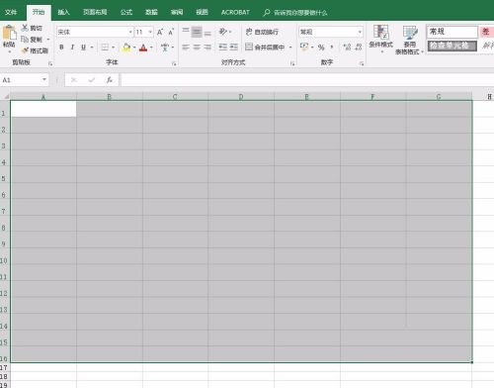The image size is (494, 388).
Task: Toggle align text left
Action: 186,48
